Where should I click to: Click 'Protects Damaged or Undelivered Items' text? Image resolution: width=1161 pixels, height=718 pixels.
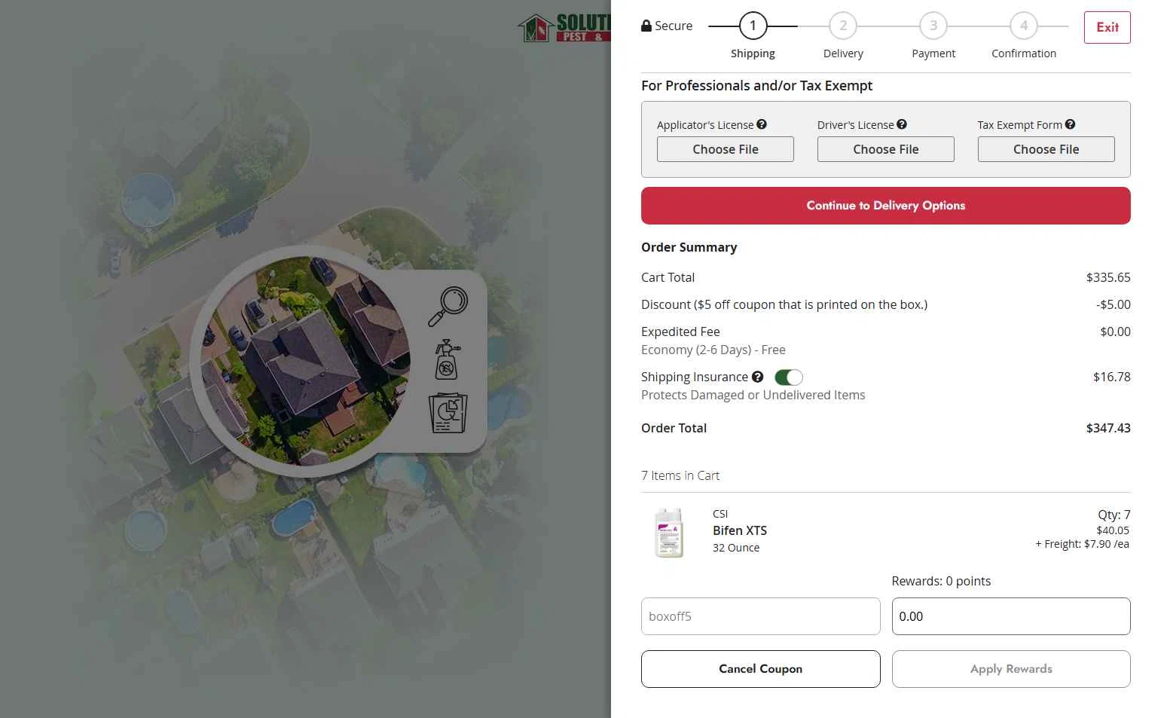(x=753, y=395)
